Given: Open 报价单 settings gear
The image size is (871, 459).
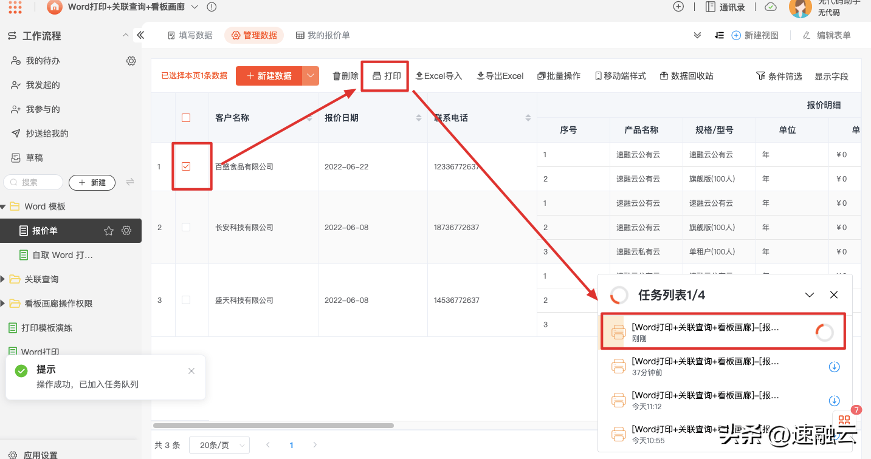Looking at the screenshot, I should pyautogui.click(x=126, y=231).
